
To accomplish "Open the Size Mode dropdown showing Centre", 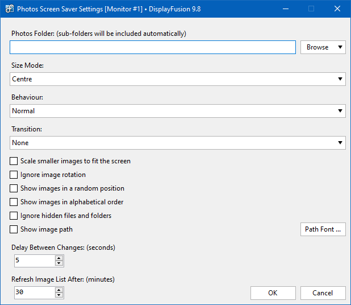I will [x=178, y=79].
